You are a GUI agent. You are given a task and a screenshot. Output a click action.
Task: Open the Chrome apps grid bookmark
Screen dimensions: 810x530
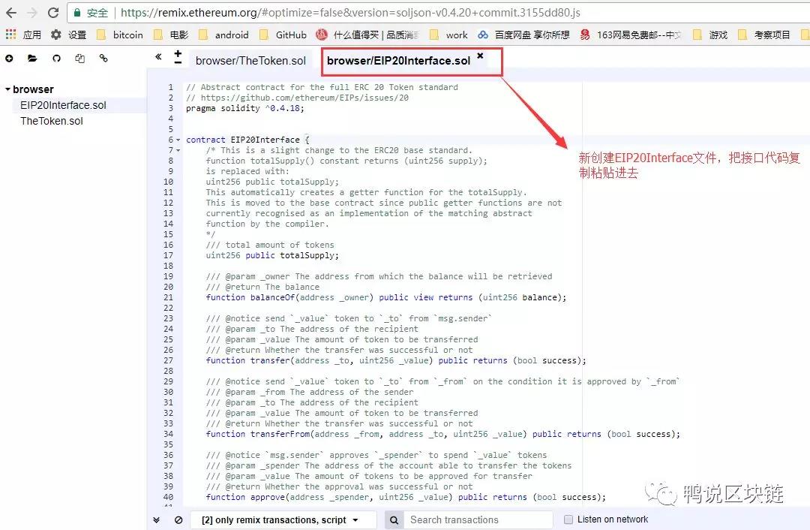(x=23, y=35)
